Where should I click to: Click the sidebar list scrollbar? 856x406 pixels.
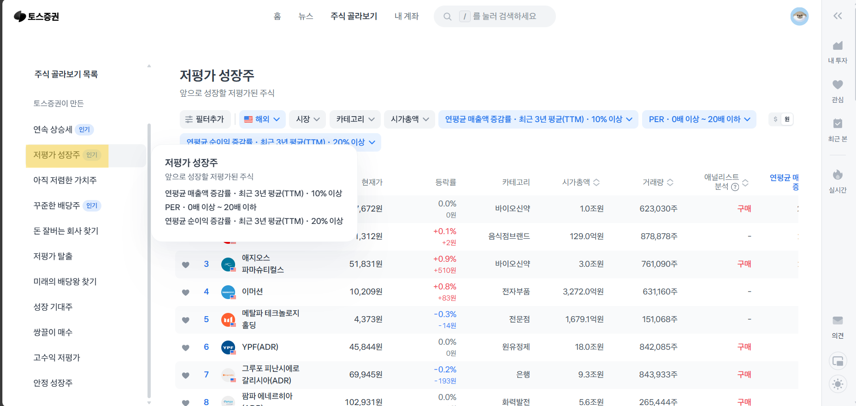click(x=149, y=260)
